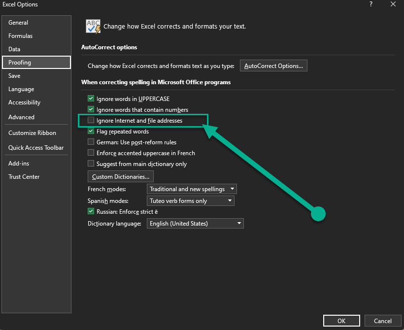Screen dimensions: 404x330
Task: Expand the French modes dropdown
Action: 192,189
